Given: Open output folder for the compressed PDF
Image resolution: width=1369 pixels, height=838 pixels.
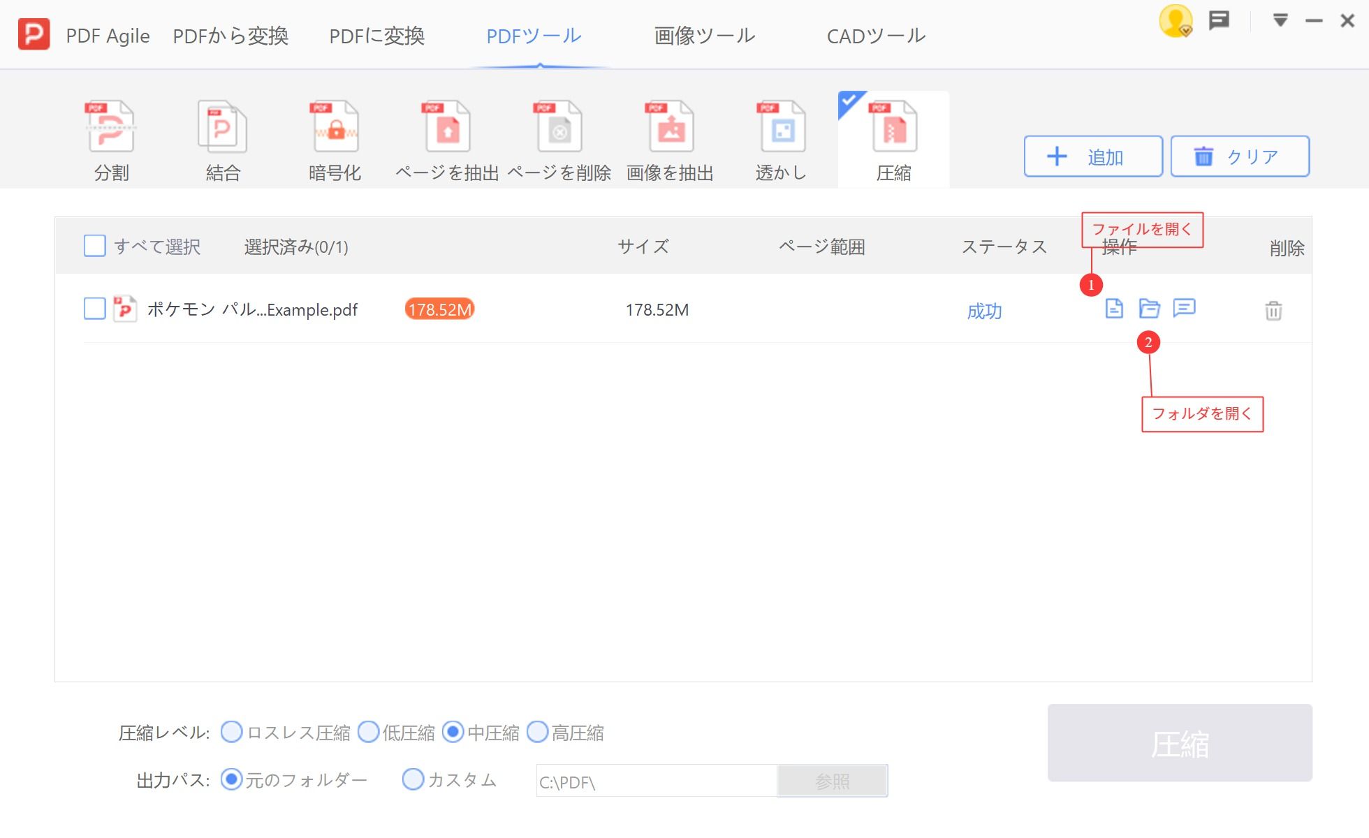Looking at the screenshot, I should coord(1150,309).
